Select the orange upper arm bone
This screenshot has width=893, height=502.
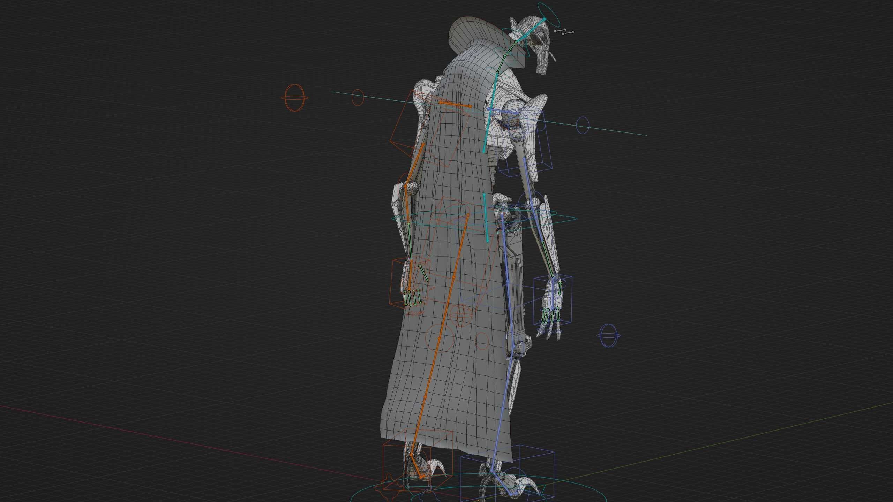pyautogui.click(x=414, y=165)
